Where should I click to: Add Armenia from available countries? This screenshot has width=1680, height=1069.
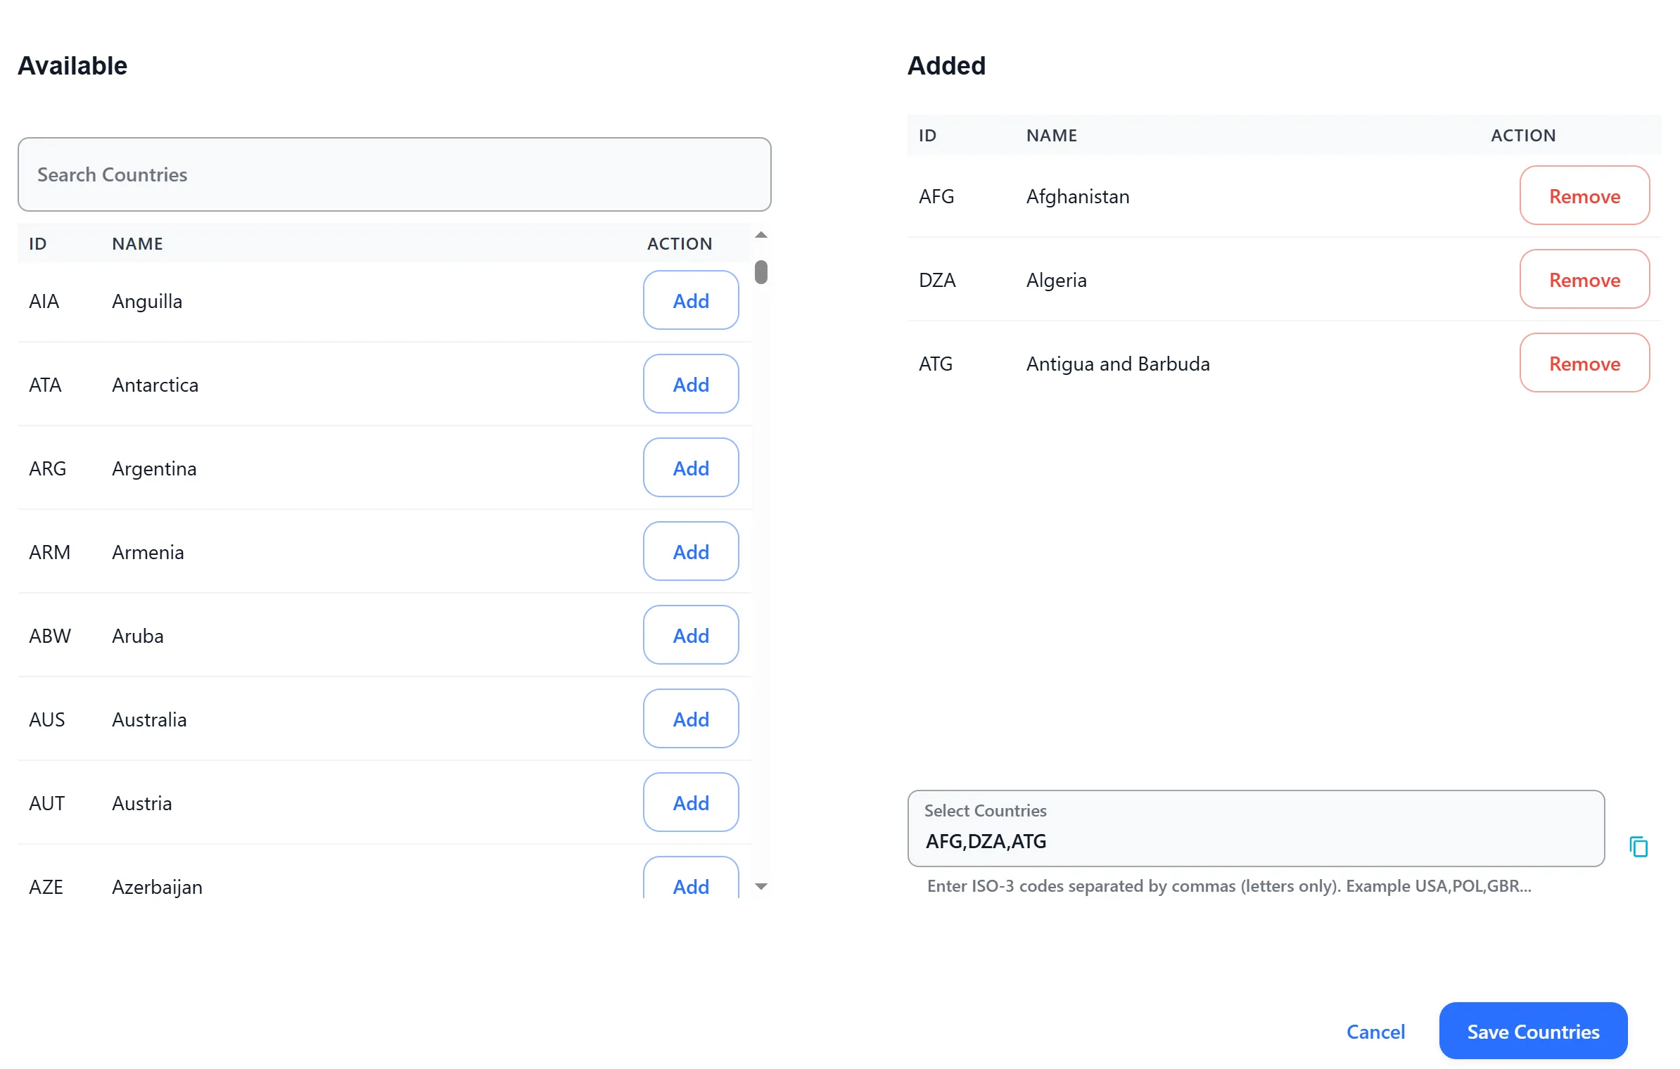click(x=690, y=552)
